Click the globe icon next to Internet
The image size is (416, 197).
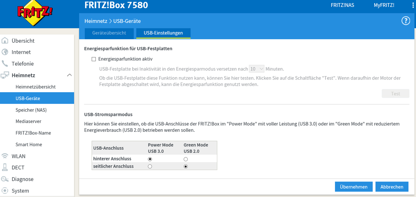pos(5,52)
